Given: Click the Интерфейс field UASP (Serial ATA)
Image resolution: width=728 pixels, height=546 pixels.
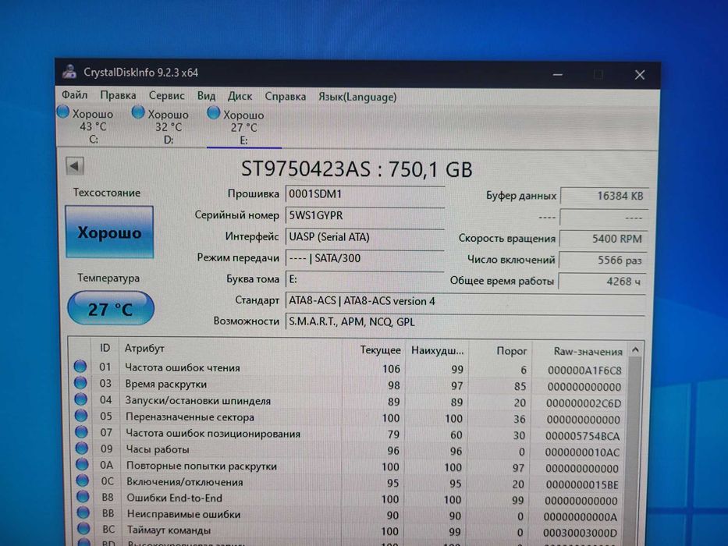Looking at the screenshot, I should click(365, 237).
